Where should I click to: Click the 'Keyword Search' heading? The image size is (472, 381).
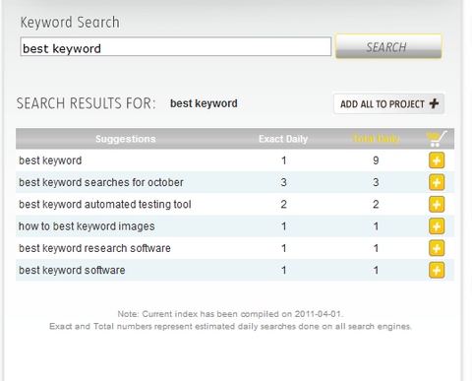(x=70, y=23)
